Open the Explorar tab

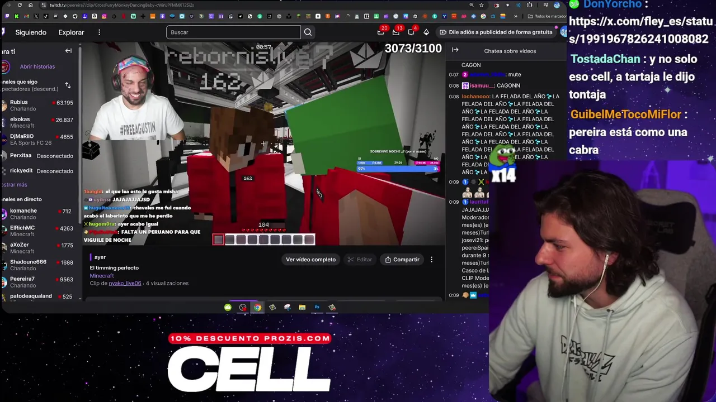[71, 32]
